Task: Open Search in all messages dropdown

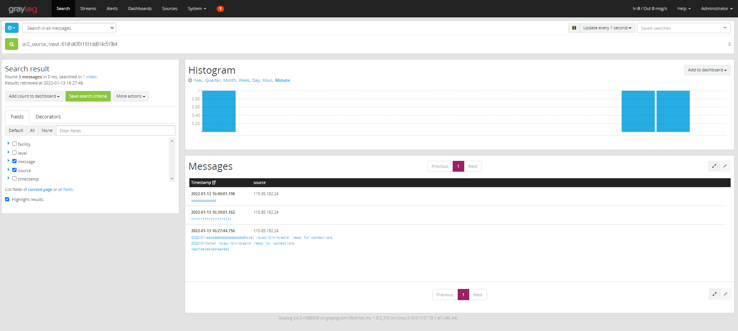Action: tap(69, 28)
